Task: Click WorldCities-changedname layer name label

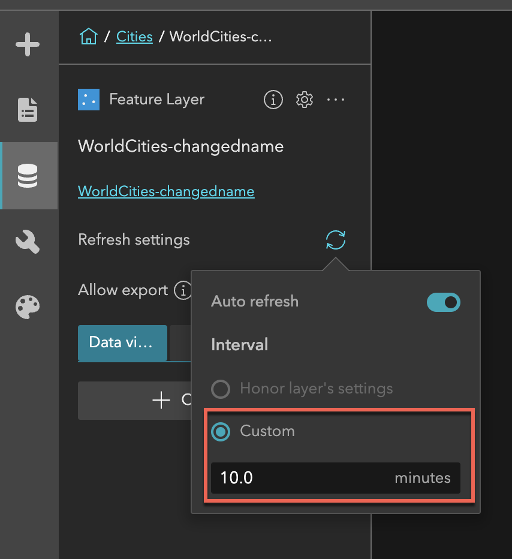Action: coord(180,146)
